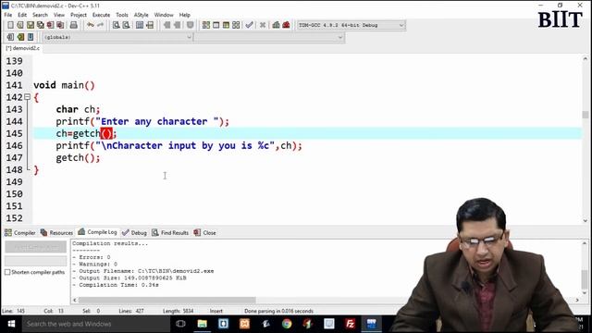Switch to the Find Results tab
Screen dimensions: 592x333
click(x=170, y=232)
